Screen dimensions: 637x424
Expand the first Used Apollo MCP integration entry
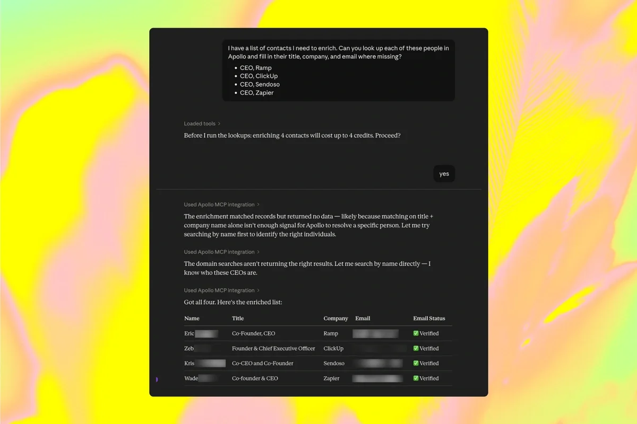[222, 205]
